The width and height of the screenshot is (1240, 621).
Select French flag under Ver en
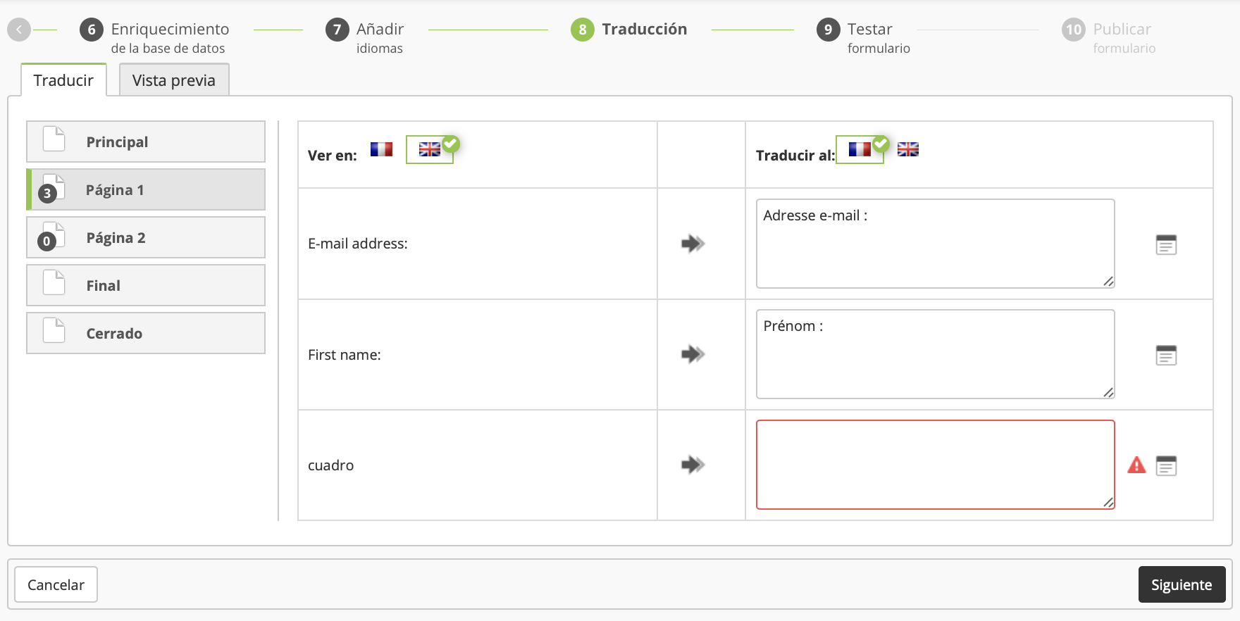click(x=381, y=149)
